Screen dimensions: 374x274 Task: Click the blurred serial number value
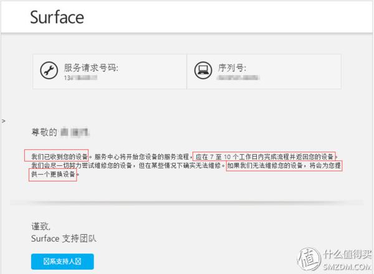pyautogui.click(x=238, y=78)
